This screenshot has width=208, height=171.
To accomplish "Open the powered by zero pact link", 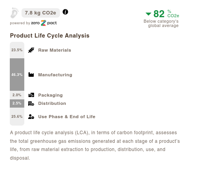I will (33, 23).
